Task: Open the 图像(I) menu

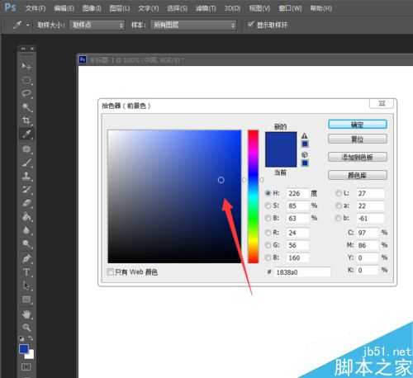Action: (92, 8)
